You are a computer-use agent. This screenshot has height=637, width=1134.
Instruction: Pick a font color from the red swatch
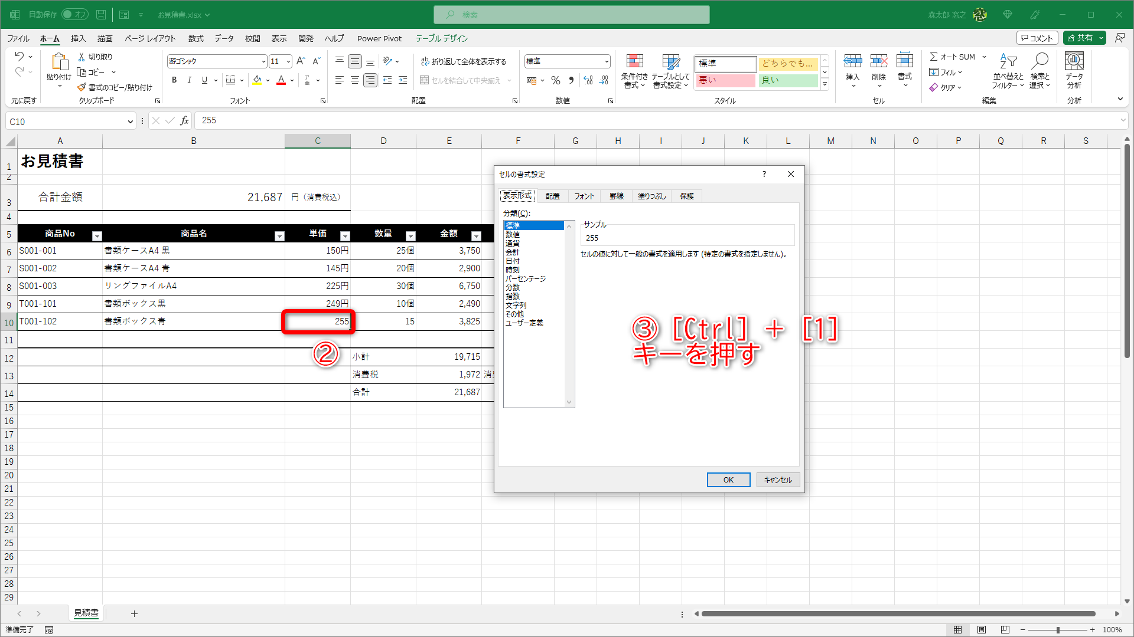click(x=281, y=80)
